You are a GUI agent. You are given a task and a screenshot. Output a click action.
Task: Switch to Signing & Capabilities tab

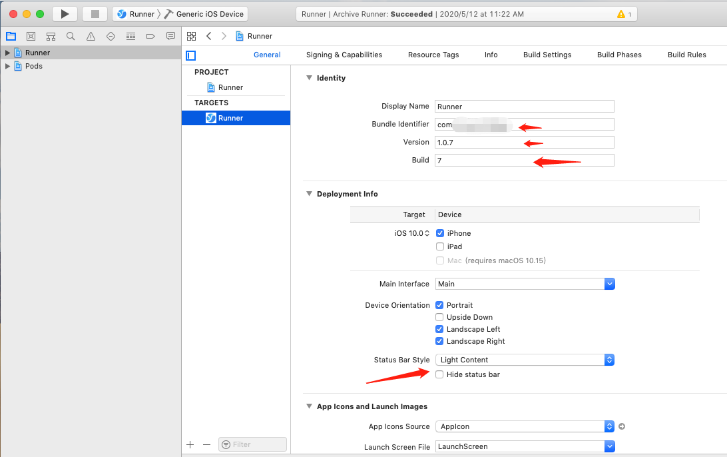tap(344, 55)
